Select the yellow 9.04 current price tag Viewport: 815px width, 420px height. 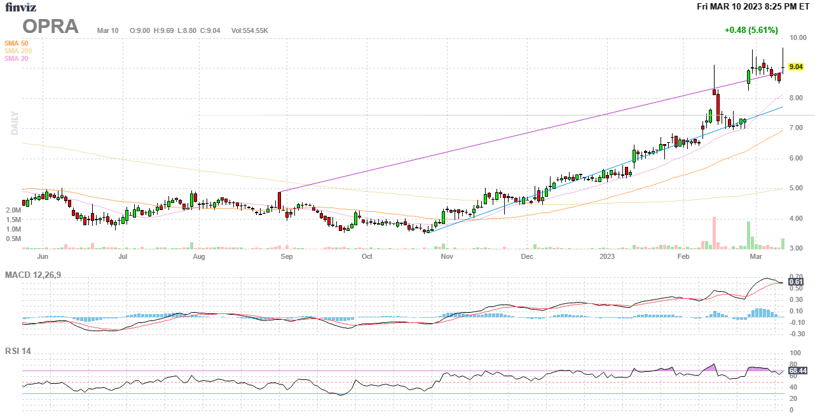point(795,67)
